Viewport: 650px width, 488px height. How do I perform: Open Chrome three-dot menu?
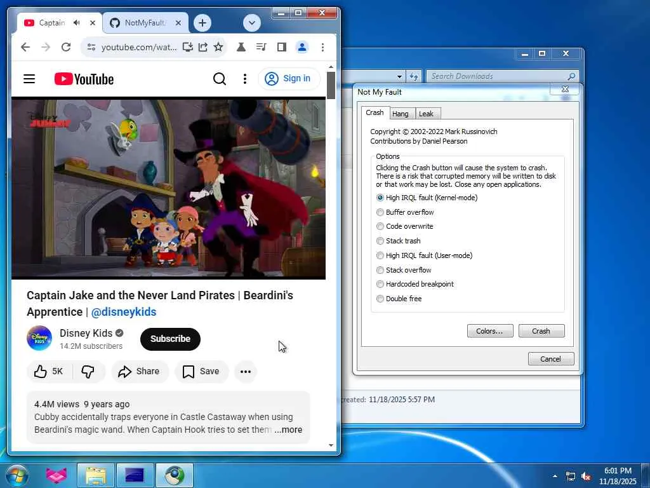[322, 47]
